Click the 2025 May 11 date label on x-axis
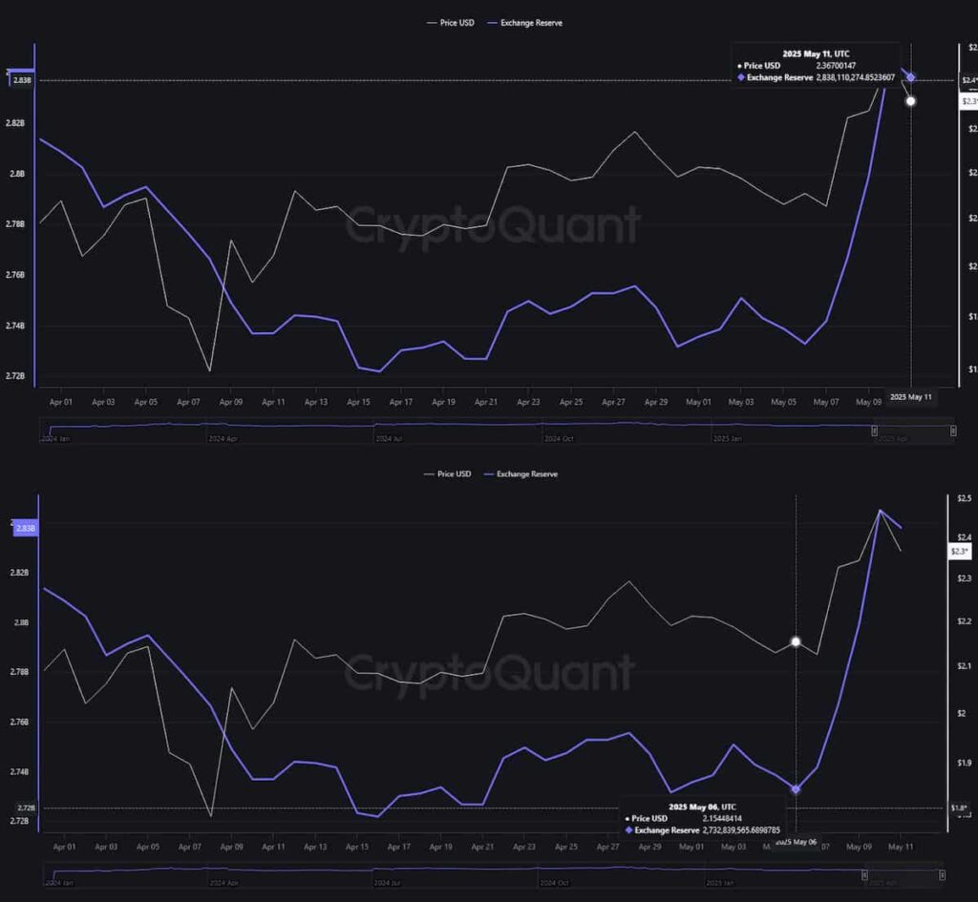978x902 pixels. (x=909, y=396)
